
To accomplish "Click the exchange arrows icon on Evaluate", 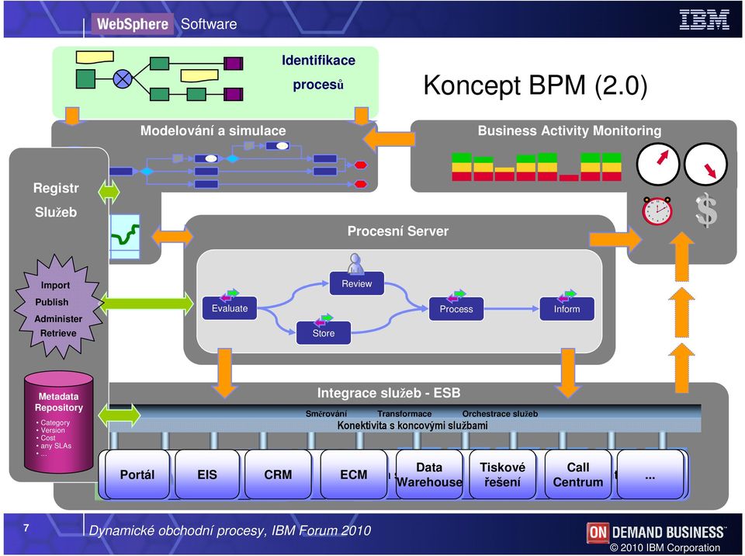I will [x=229, y=295].
